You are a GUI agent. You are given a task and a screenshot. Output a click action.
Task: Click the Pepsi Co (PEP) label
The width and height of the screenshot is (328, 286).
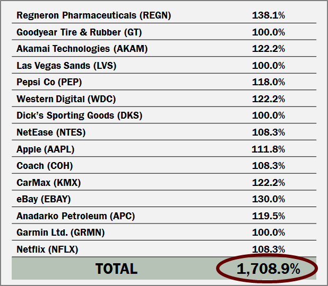[x=49, y=82]
